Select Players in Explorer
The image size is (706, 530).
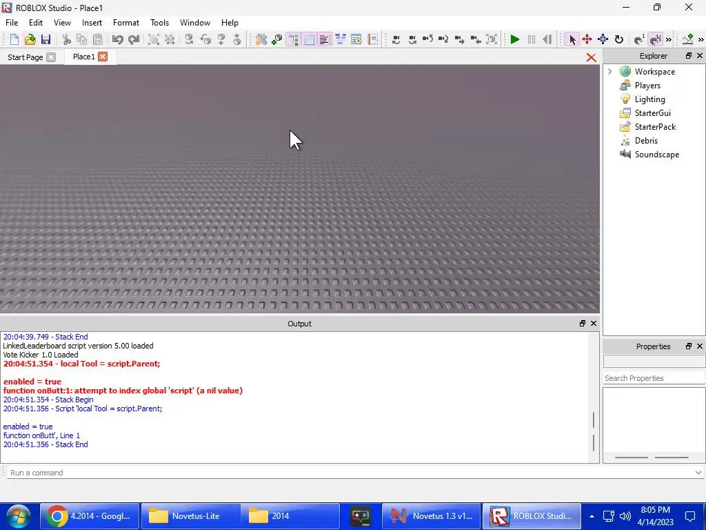click(x=647, y=85)
